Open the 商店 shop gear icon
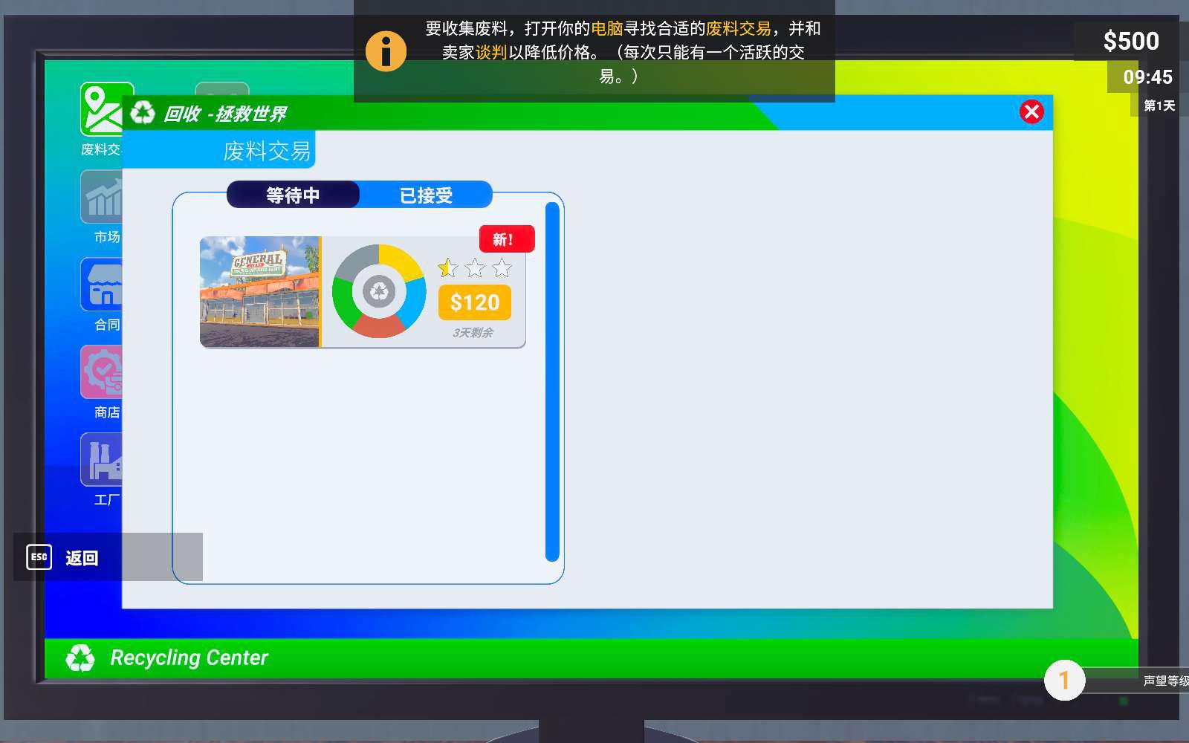The width and height of the screenshot is (1189, 743). 102,372
